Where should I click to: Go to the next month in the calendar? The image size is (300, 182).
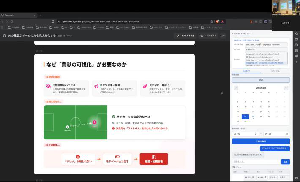pos(286,88)
